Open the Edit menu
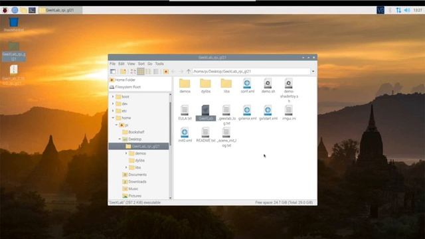 click(121, 64)
